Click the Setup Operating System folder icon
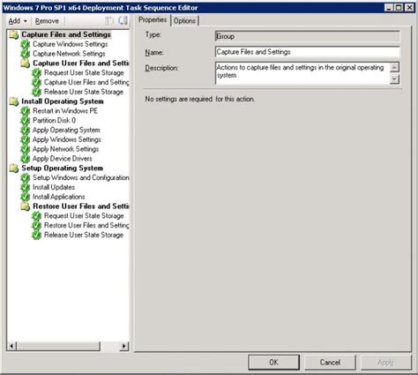This screenshot has width=418, height=375. click(x=14, y=169)
